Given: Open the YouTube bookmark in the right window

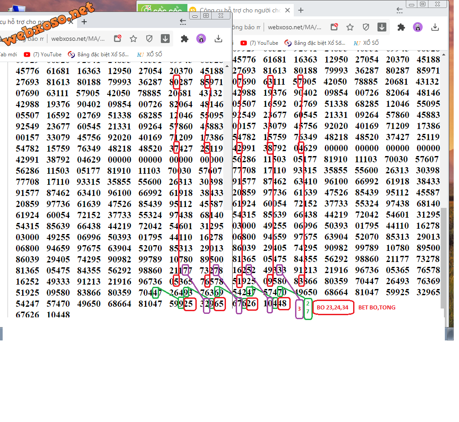Looking at the screenshot, I should tap(259, 43).
